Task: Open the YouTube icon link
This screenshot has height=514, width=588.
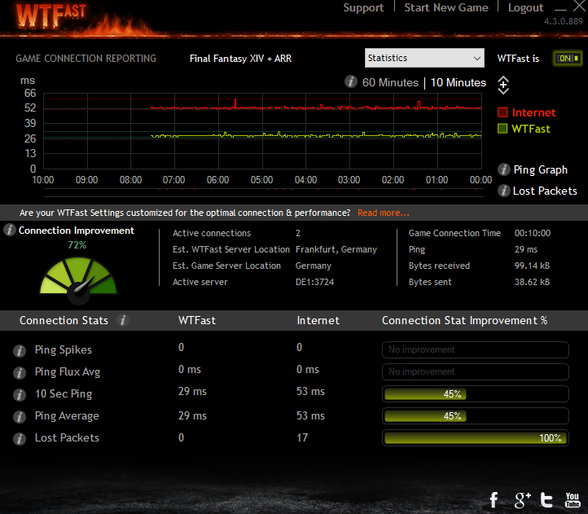Action: click(572, 499)
